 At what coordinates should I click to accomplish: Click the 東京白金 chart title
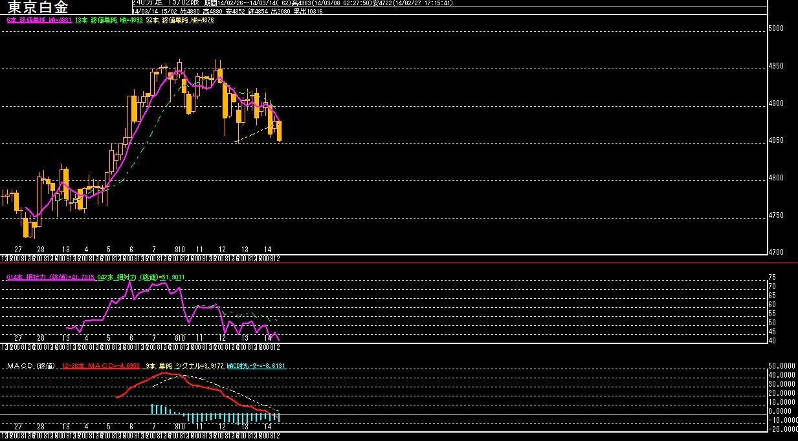tap(38, 7)
